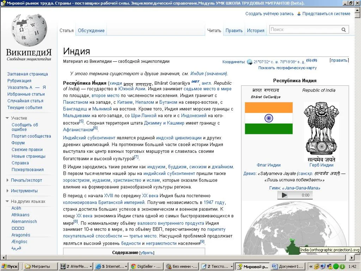Click the Герб Индии caption link
This screenshot has height=271, width=361.
tap(321, 165)
